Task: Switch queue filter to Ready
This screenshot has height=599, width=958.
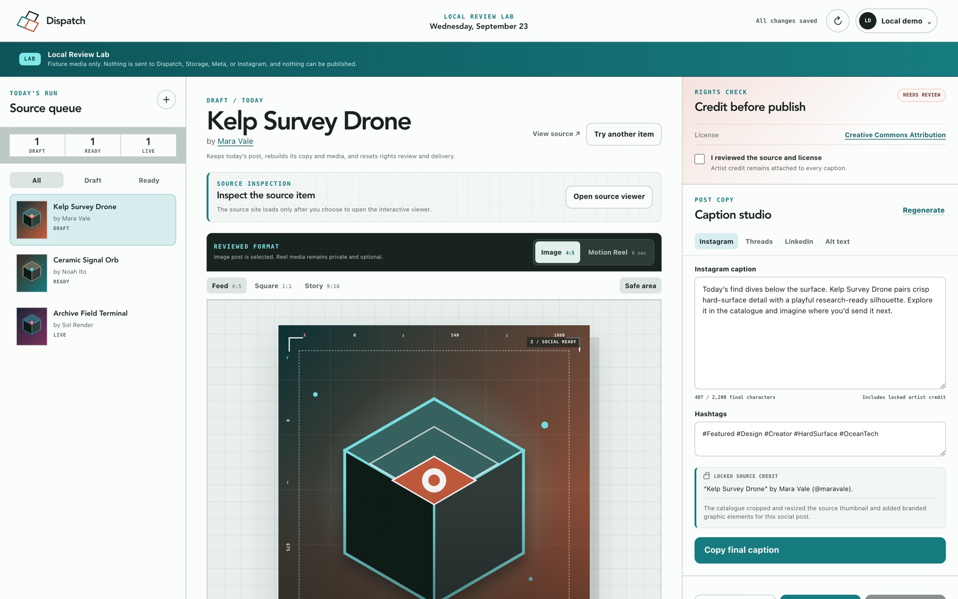Action: [x=149, y=180]
